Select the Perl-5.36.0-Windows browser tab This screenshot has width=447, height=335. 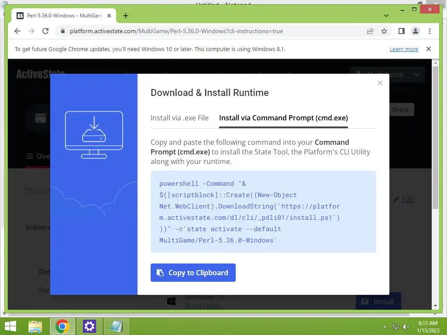point(64,16)
